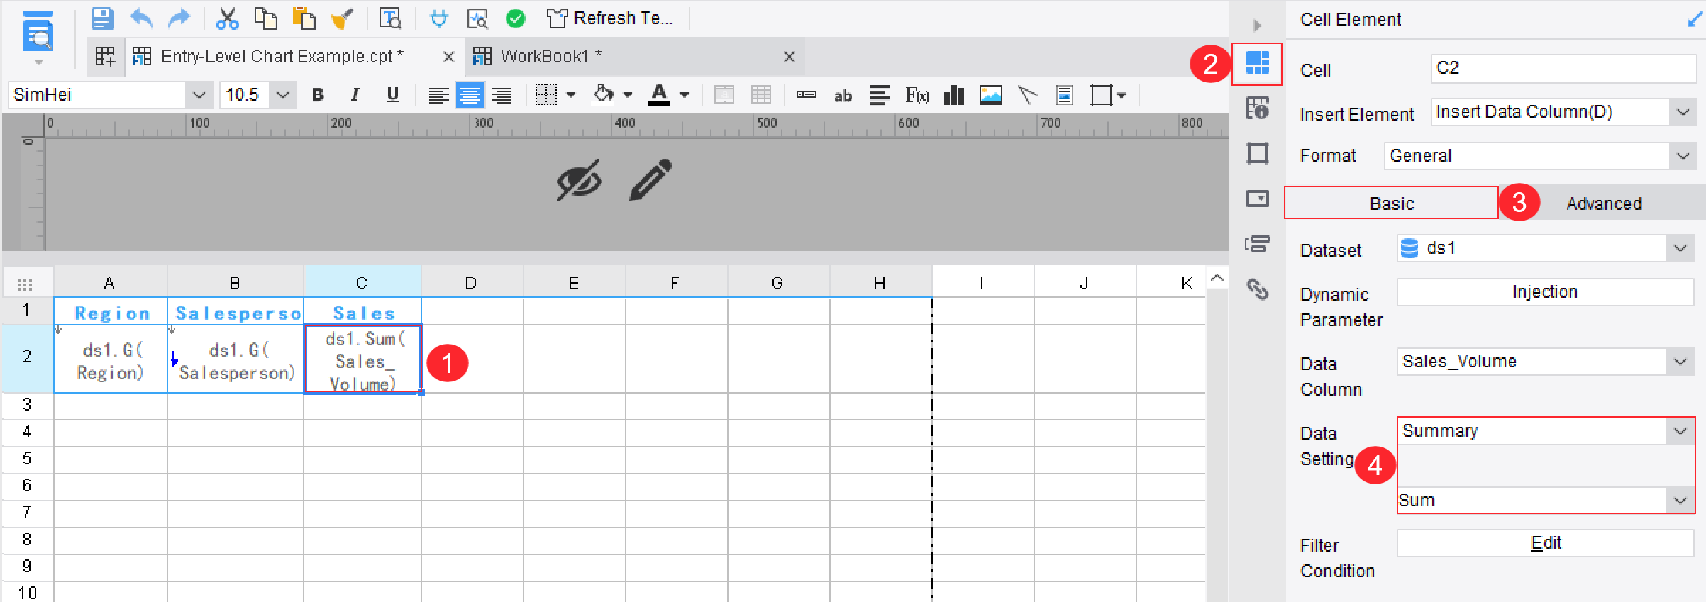Close the Entry-Level Chart Example.cpt tab
The width and height of the screenshot is (1706, 602).
448,57
